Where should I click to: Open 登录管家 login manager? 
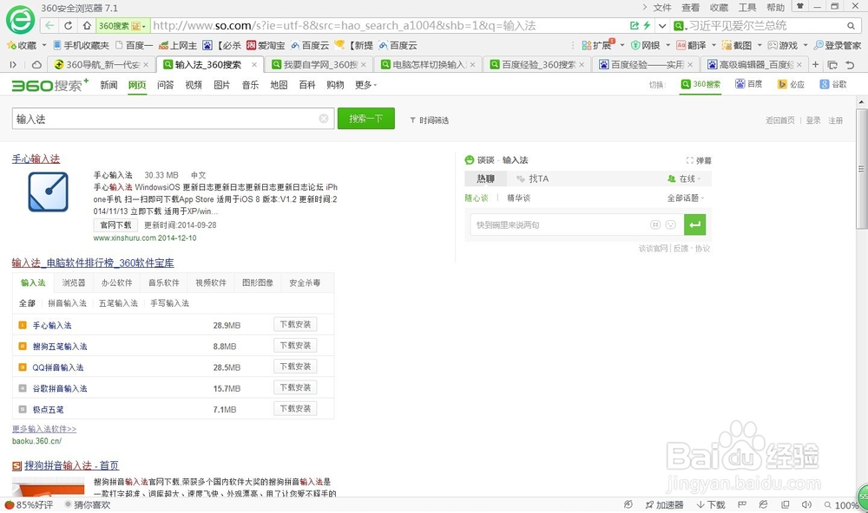click(x=837, y=45)
